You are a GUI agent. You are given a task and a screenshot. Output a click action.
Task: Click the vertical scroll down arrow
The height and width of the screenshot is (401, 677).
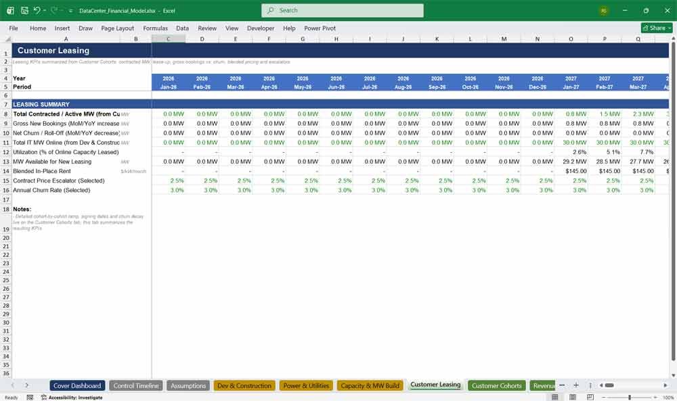673,375
